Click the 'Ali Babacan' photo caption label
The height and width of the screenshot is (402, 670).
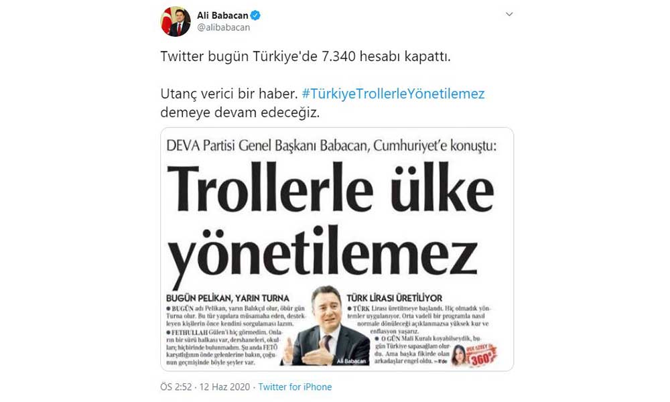(x=352, y=361)
